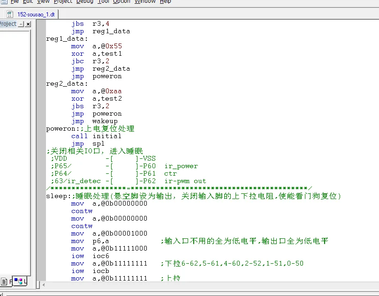
Task: Click the Project panel's float/pin arrow button
Action: pyautogui.click(x=21, y=24)
